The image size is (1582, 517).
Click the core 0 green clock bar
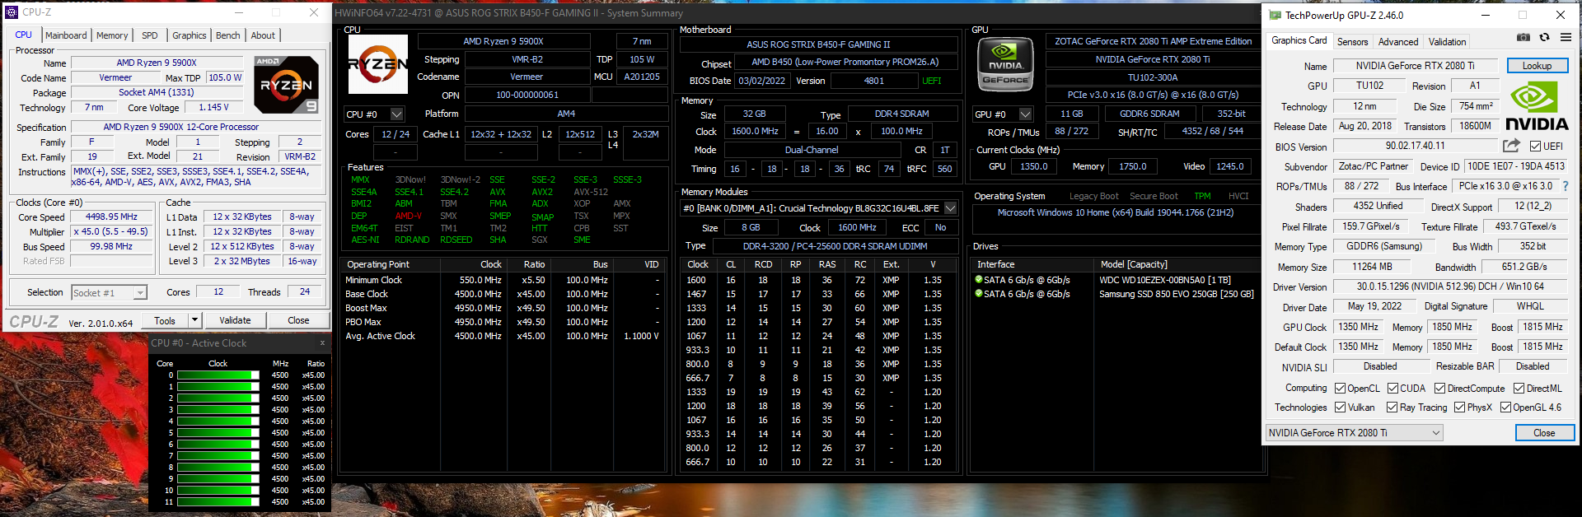click(218, 375)
